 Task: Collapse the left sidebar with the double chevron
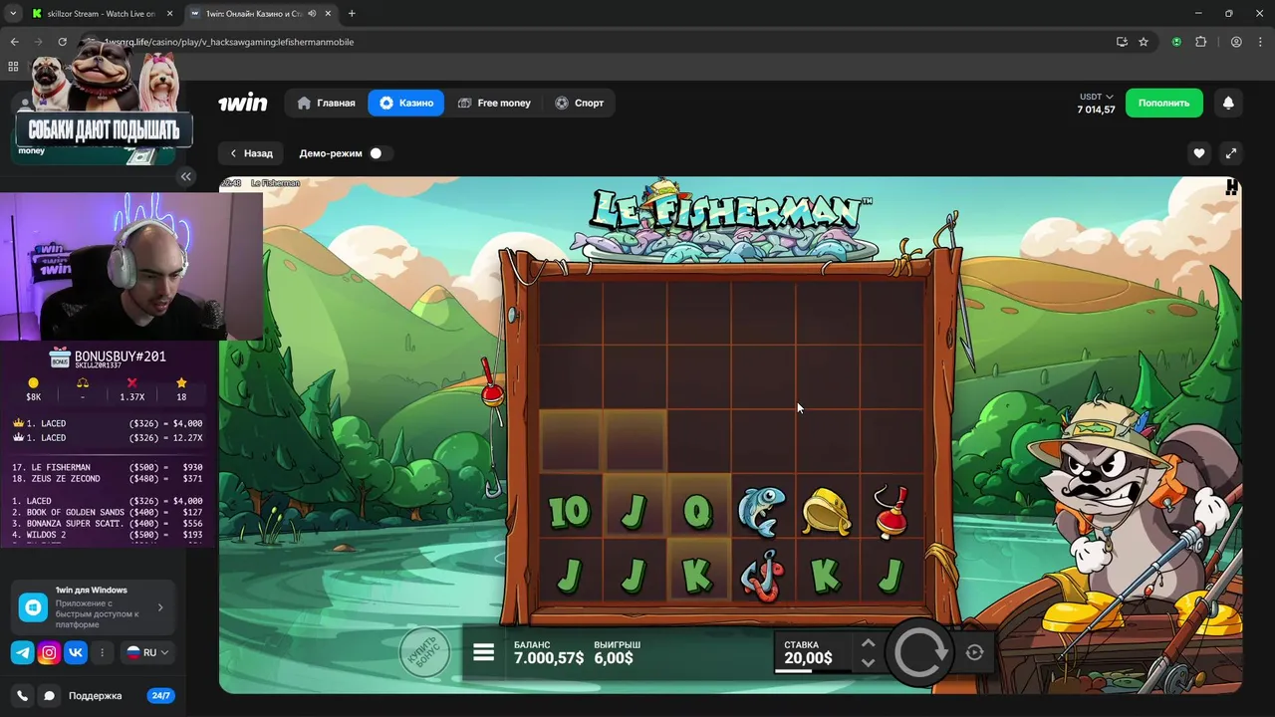186,176
